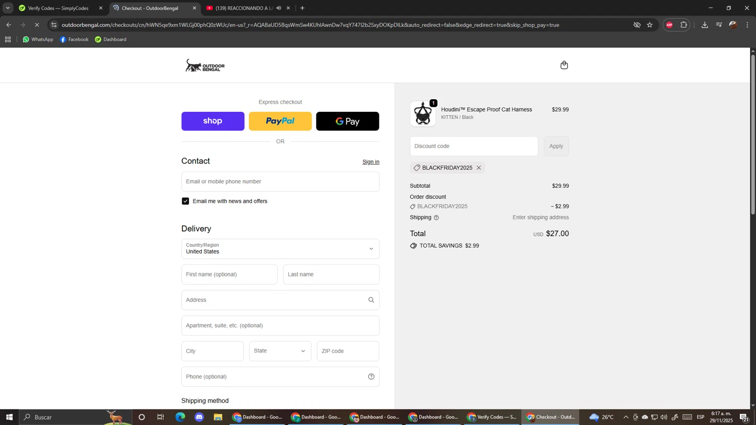Screen dimensions: 756x425
Task: Open the Facebook bookmark
Action: 74,39
